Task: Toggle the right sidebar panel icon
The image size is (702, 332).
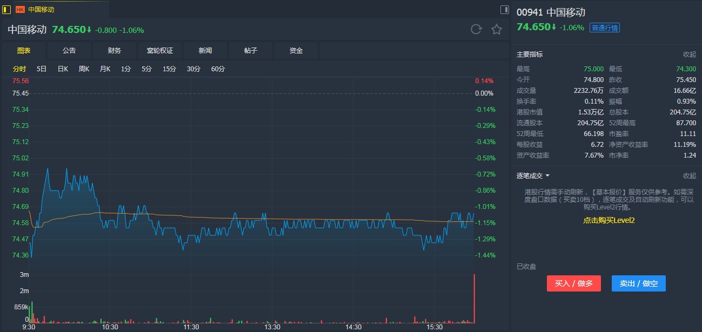Action: (x=504, y=9)
